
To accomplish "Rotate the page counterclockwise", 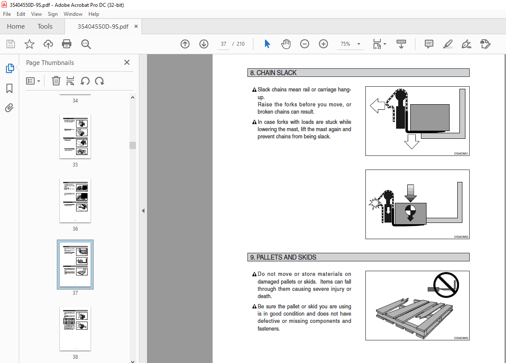I will tap(85, 81).
